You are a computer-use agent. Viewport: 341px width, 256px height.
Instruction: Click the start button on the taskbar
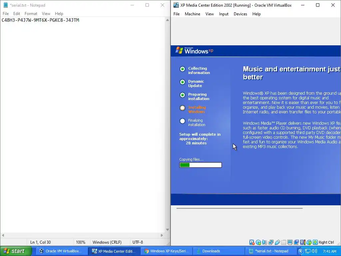tap(16, 251)
